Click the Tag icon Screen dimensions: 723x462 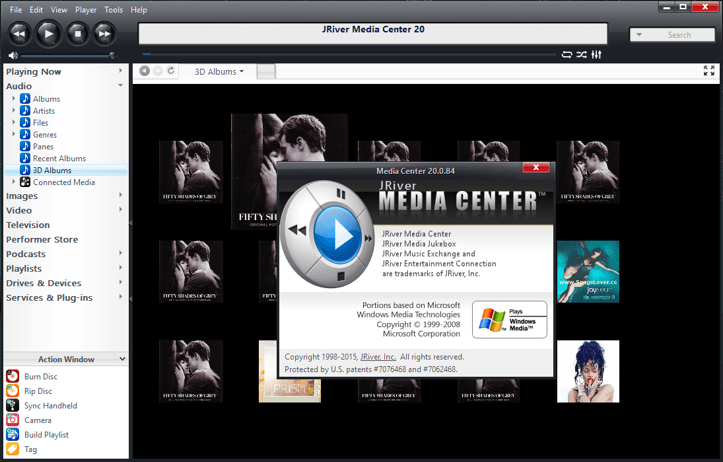[x=13, y=449]
